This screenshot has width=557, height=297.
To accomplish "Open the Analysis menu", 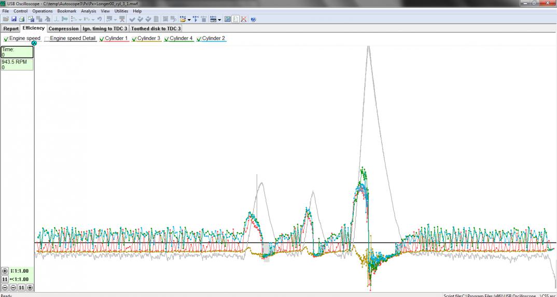I will click(x=88, y=11).
